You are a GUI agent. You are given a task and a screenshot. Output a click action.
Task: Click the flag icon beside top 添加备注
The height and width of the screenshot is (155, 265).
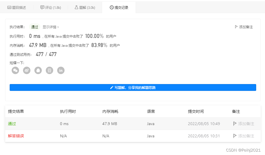coord(236,27)
